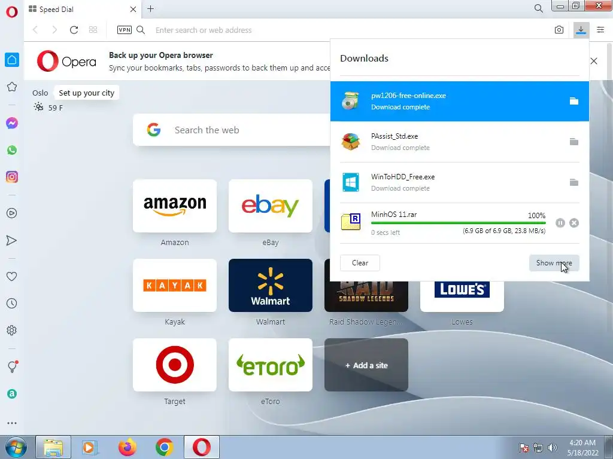Viewport: 613px width, 459px height.
Task: Open a new tab with plus button
Action: (150, 9)
